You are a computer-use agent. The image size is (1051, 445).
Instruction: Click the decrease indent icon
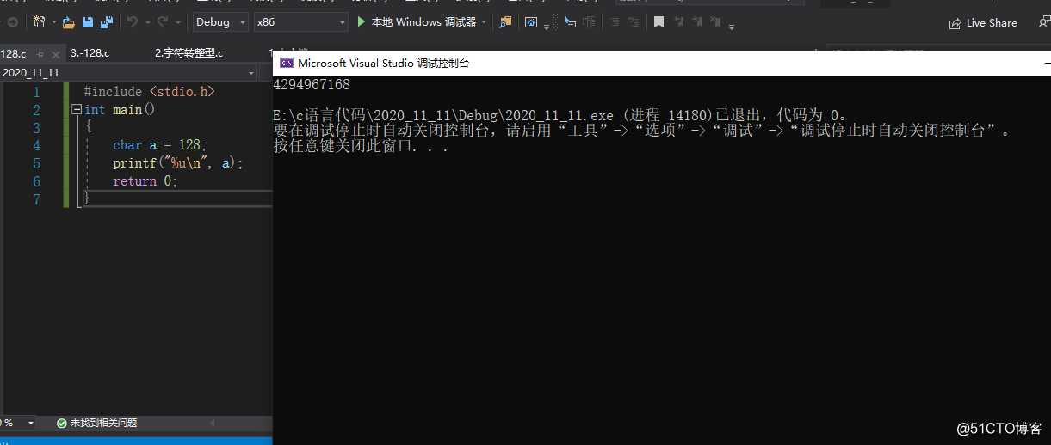tap(614, 22)
